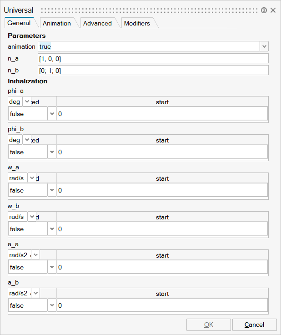The image size is (281, 335).
Task: Open phi_a unit dropdown showing deg
Action: click(27, 102)
